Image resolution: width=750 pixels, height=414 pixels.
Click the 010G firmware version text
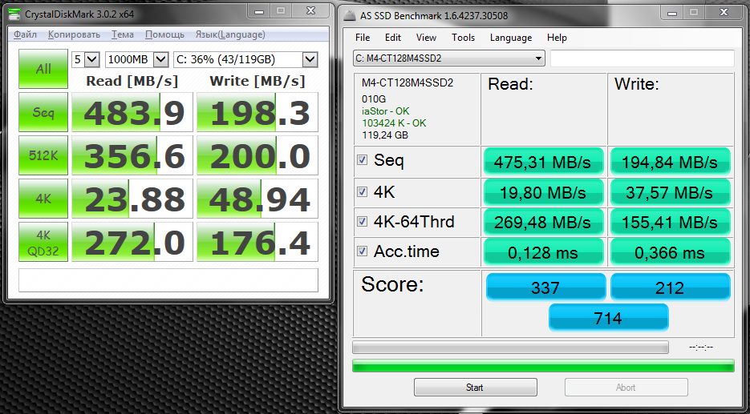tap(374, 98)
